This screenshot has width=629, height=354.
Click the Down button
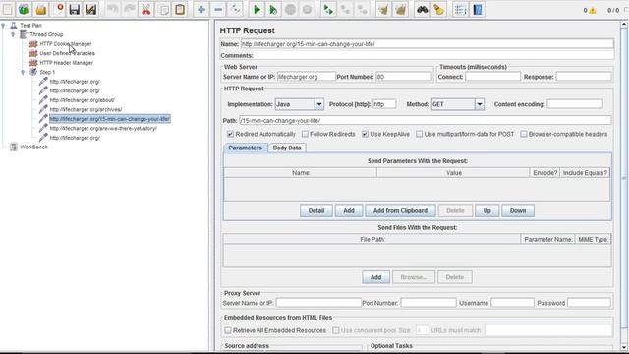[x=518, y=210]
